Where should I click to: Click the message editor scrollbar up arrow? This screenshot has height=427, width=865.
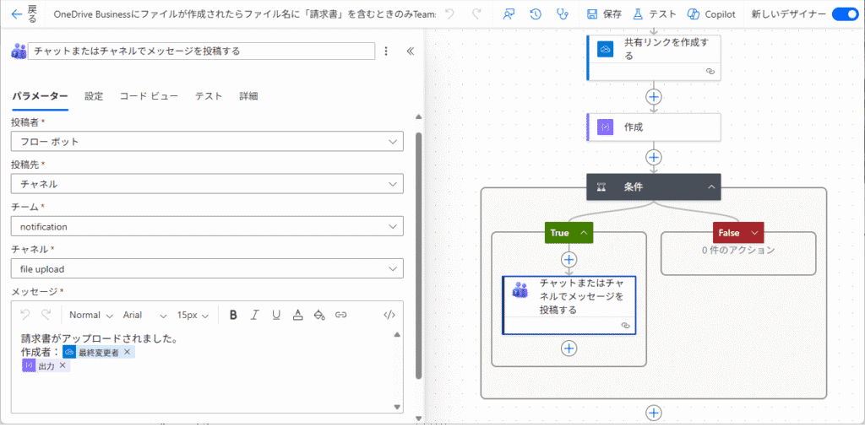coord(397,334)
